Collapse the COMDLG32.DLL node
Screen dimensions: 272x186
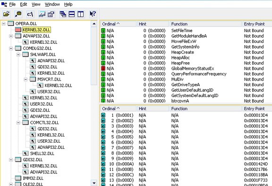[11, 49]
